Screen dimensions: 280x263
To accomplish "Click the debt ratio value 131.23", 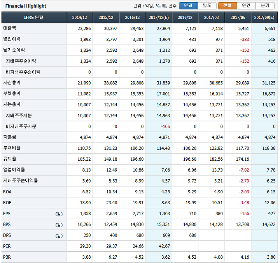I will click(110, 148).
